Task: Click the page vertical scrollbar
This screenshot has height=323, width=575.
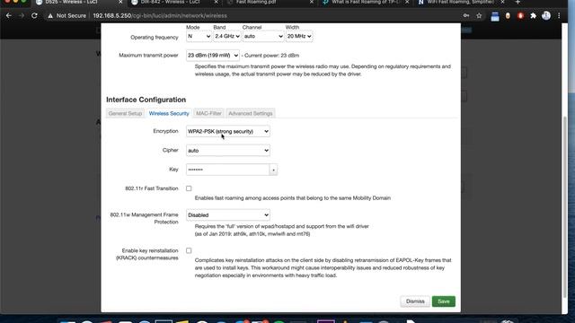Action: click(565, 207)
